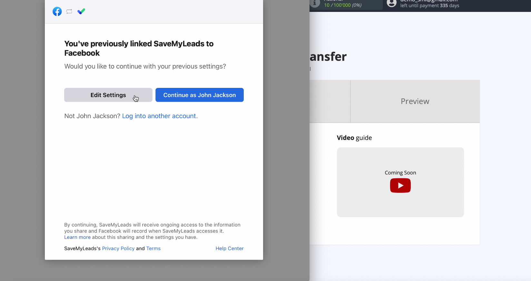Click the 'Coming Soon' label in video
The height and width of the screenshot is (281, 531).
pyautogui.click(x=400, y=173)
